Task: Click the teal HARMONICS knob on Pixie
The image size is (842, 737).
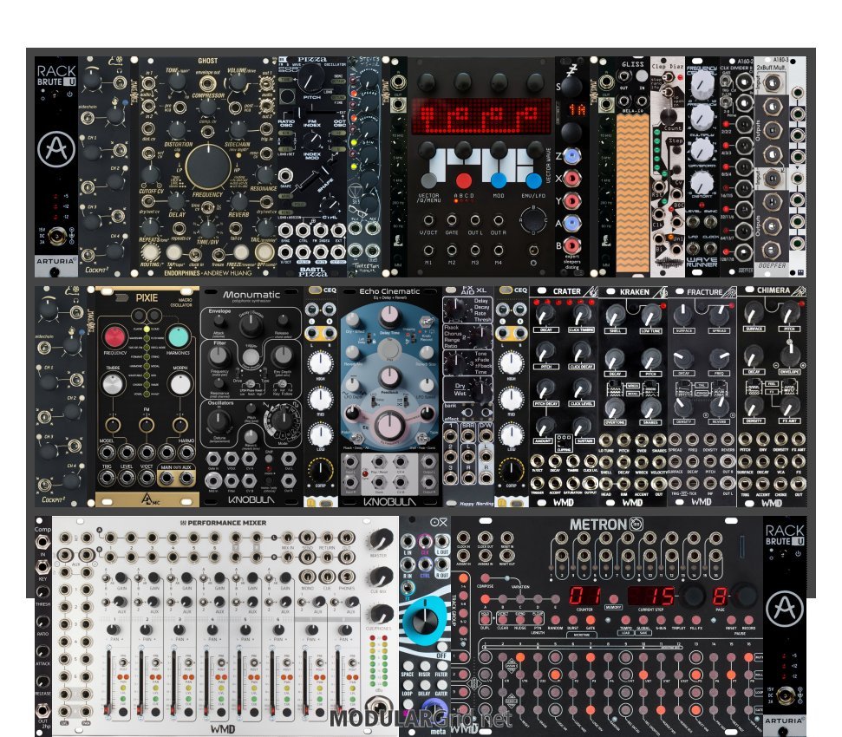Action: [x=179, y=336]
